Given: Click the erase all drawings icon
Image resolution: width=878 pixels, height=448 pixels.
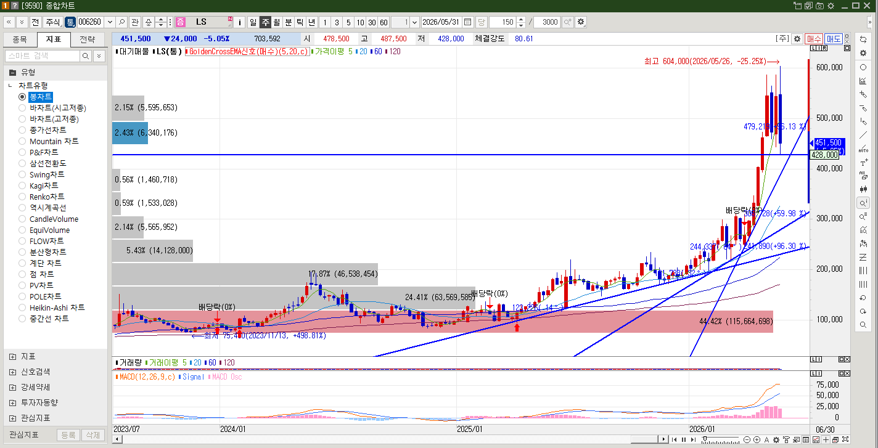Looking at the screenshot, I should [863, 176].
